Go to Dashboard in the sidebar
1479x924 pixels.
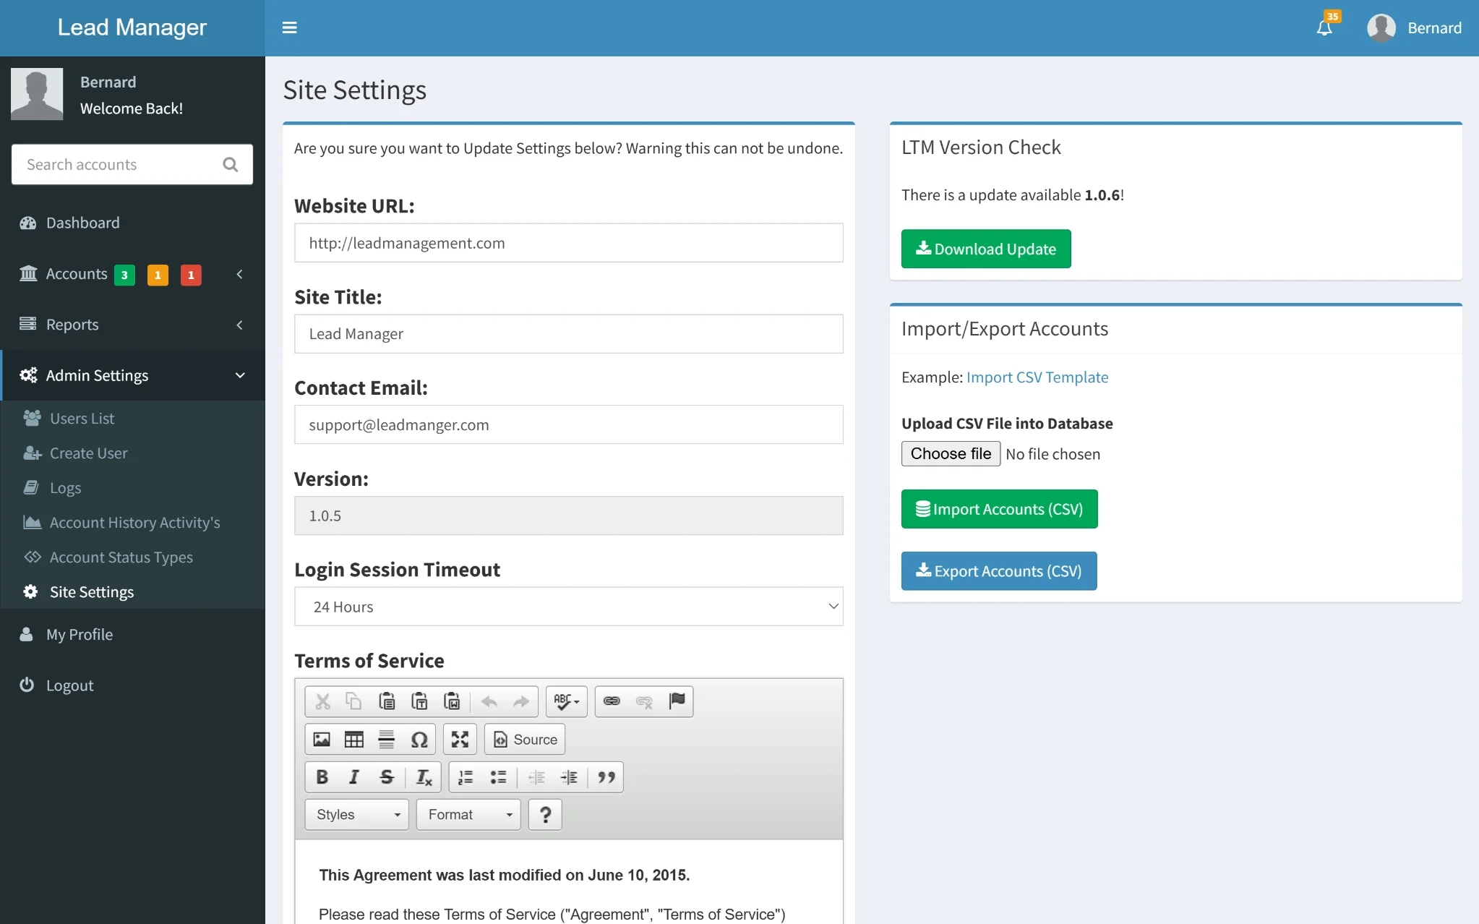click(82, 223)
